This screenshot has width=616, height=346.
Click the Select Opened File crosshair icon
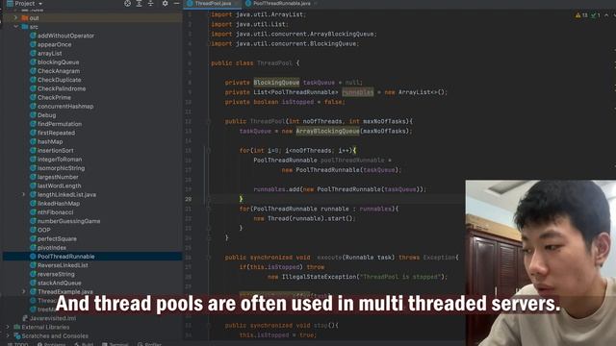127,3
